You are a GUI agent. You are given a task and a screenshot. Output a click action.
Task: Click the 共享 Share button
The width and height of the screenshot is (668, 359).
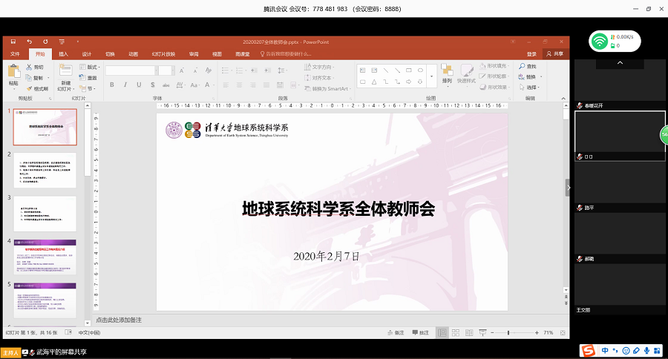554,53
